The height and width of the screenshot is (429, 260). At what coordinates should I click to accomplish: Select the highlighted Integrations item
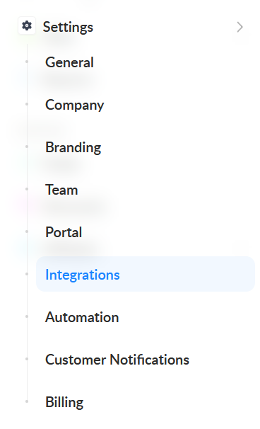(x=146, y=274)
